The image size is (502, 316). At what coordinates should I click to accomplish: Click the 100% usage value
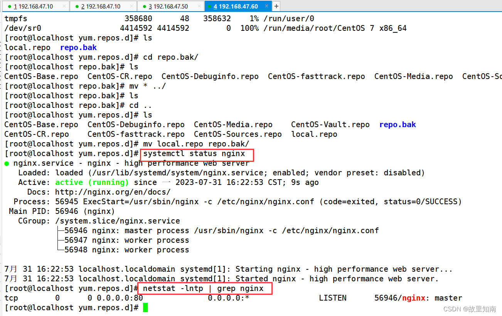pyautogui.click(x=249, y=28)
